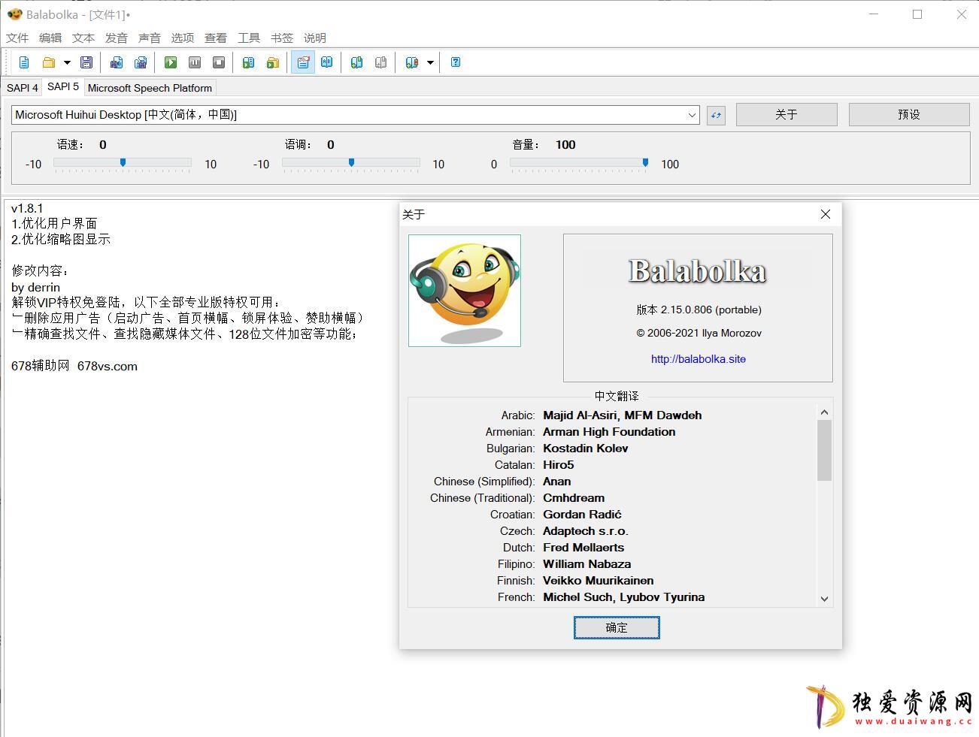Click the colored bookmarks book icon
The width and height of the screenshot is (979, 737).
pyautogui.click(x=411, y=62)
